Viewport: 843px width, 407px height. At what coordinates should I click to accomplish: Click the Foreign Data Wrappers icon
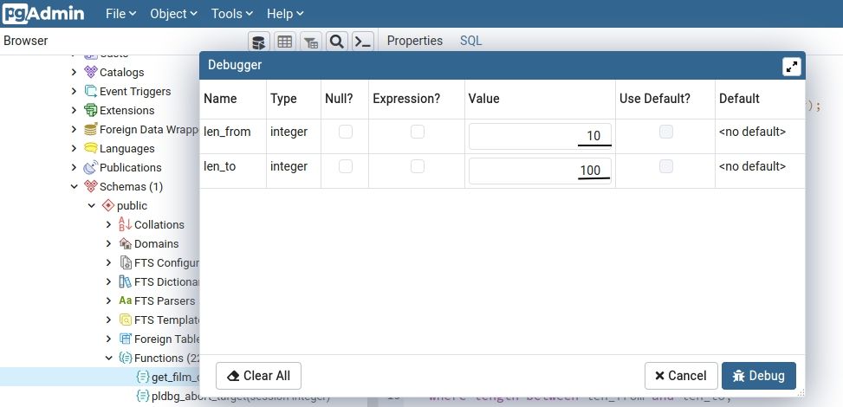point(90,130)
